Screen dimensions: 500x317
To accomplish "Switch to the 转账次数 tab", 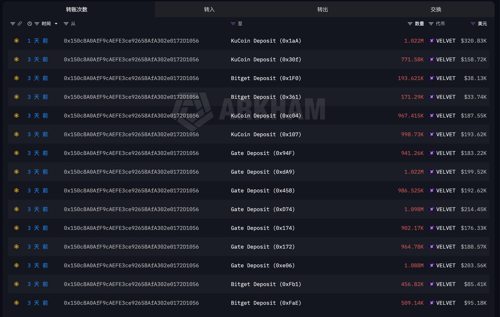I will pos(77,9).
